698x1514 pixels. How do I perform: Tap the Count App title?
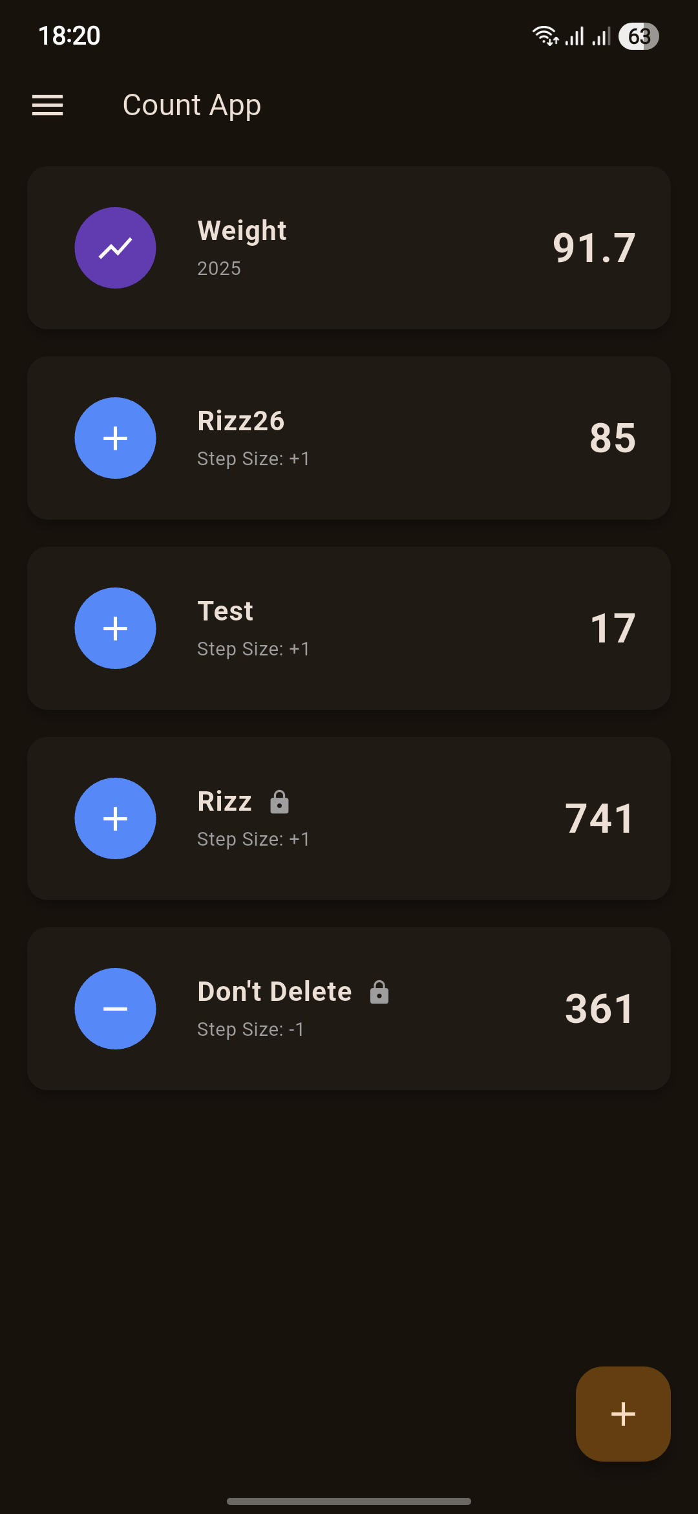(x=192, y=105)
